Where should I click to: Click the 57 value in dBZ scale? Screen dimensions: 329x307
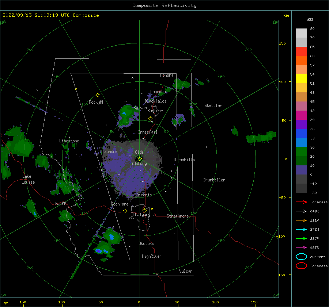click(x=312, y=65)
